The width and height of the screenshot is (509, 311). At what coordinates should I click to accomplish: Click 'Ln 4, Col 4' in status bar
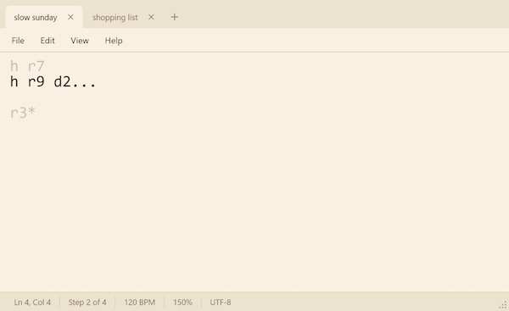tap(32, 303)
